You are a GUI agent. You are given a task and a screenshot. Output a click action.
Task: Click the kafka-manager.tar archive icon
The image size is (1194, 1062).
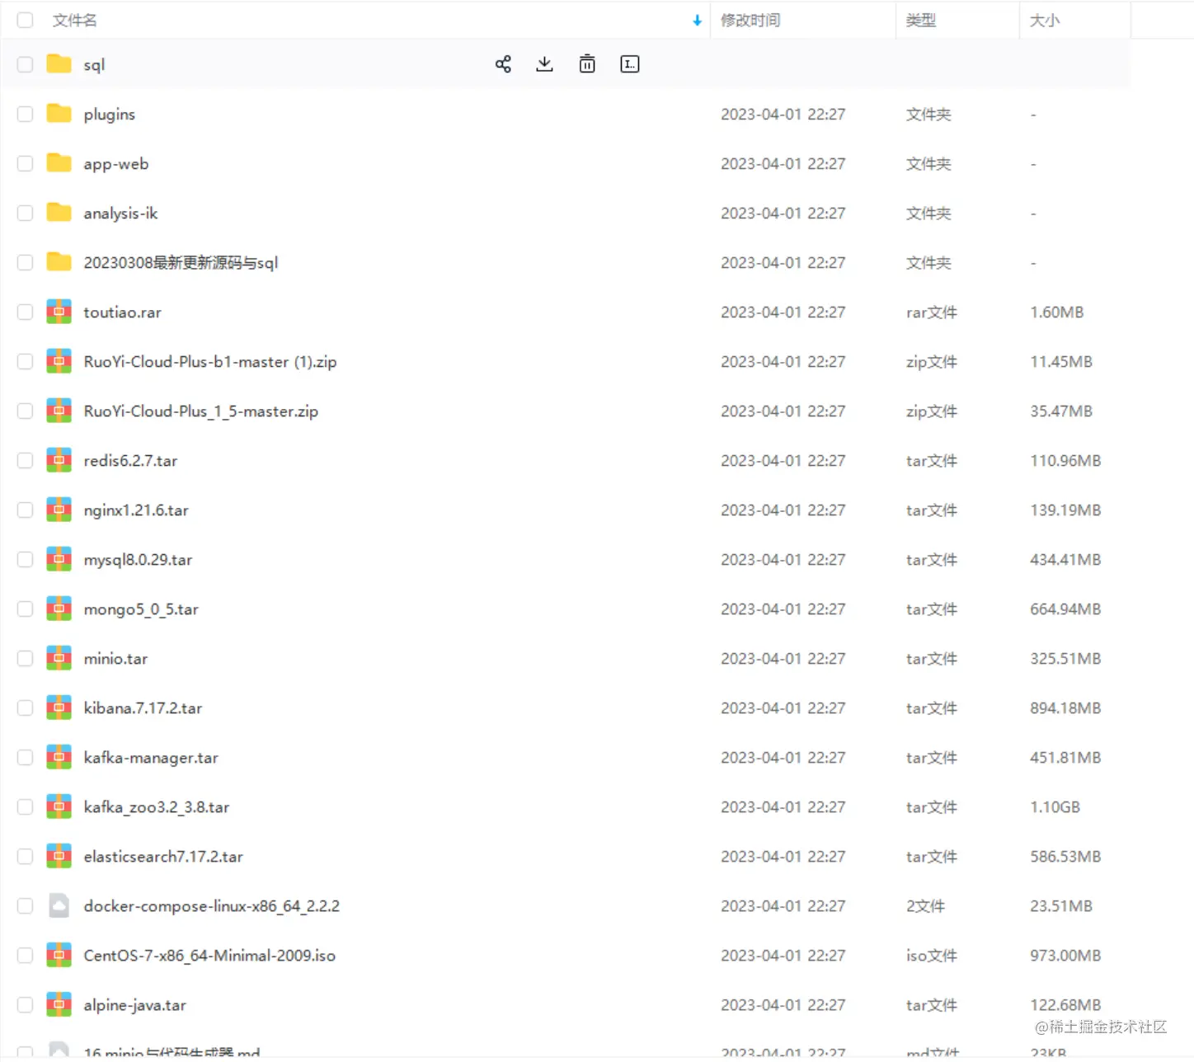pyautogui.click(x=59, y=757)
